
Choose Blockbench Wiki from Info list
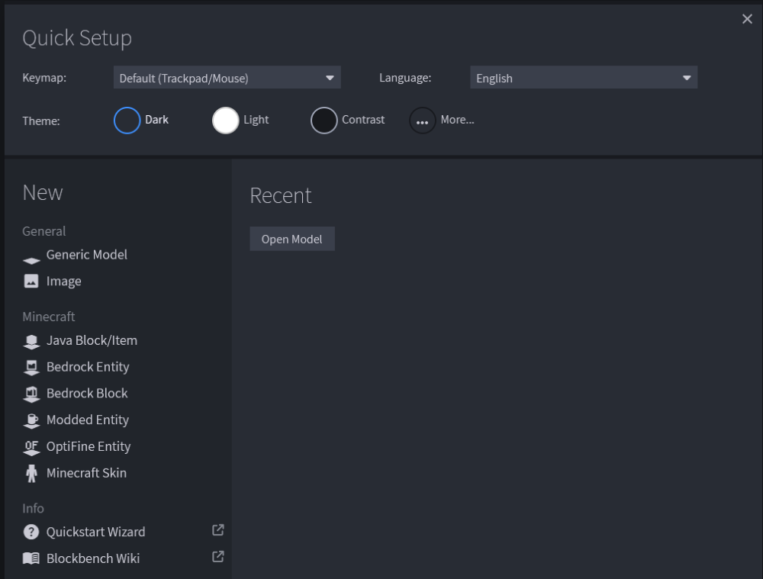coord(92,558)
